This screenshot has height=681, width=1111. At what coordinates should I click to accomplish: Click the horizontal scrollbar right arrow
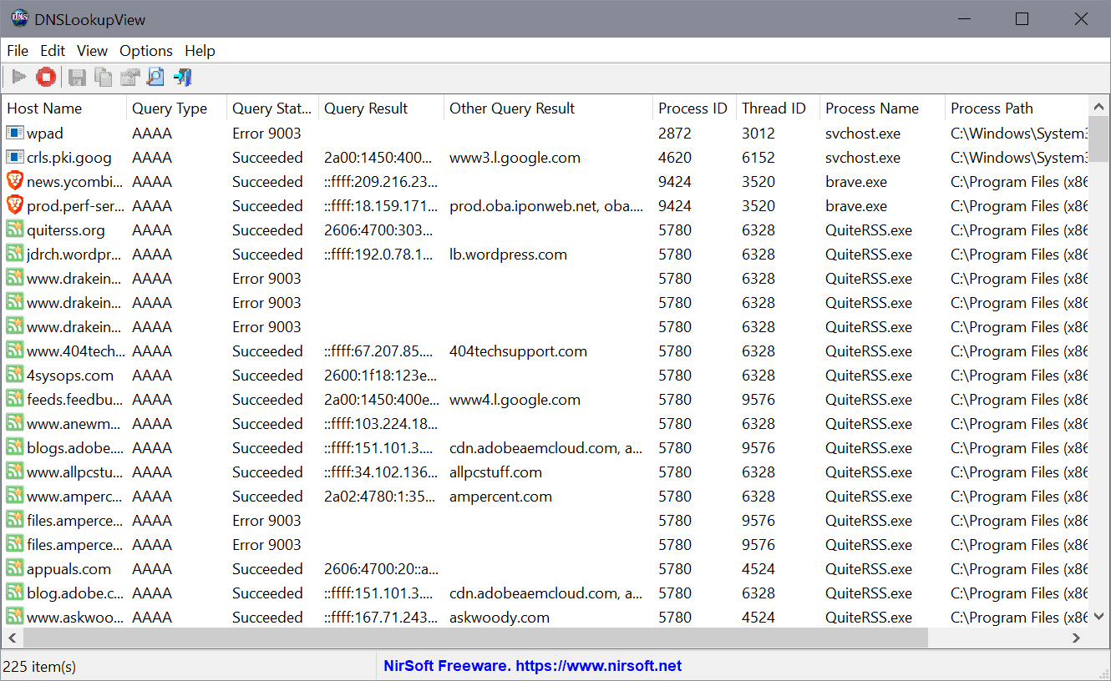click(x=1077, y=638)
